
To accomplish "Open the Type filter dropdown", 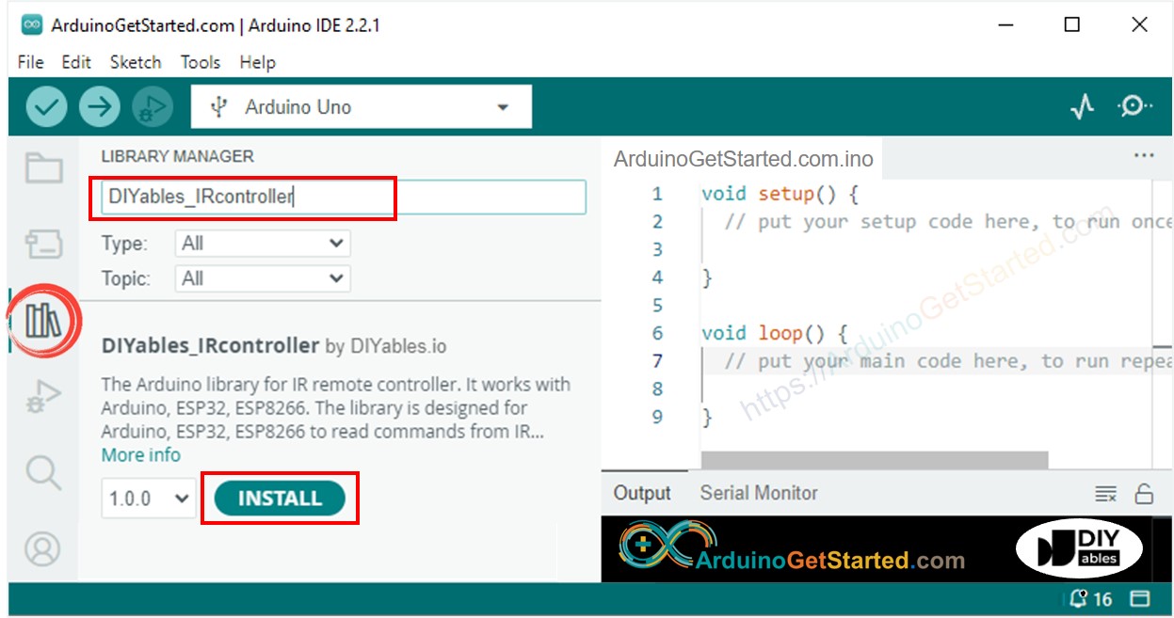I will coord(263,244).
